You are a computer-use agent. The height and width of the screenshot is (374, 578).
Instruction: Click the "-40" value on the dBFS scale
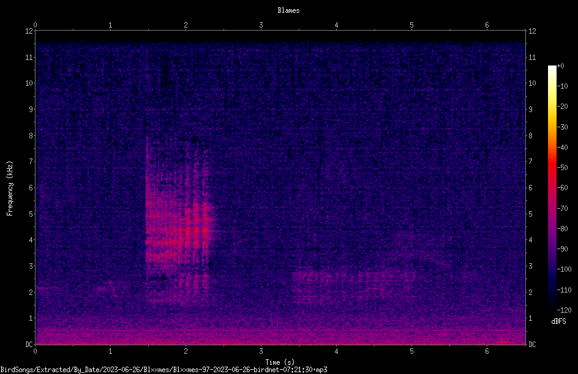coord(563,147)
